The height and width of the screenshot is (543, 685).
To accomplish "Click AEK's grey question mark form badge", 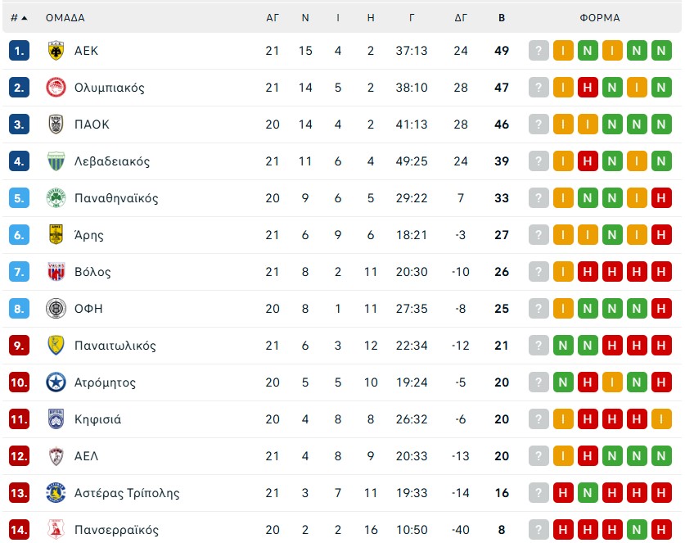I will click(x=539, y=51).
